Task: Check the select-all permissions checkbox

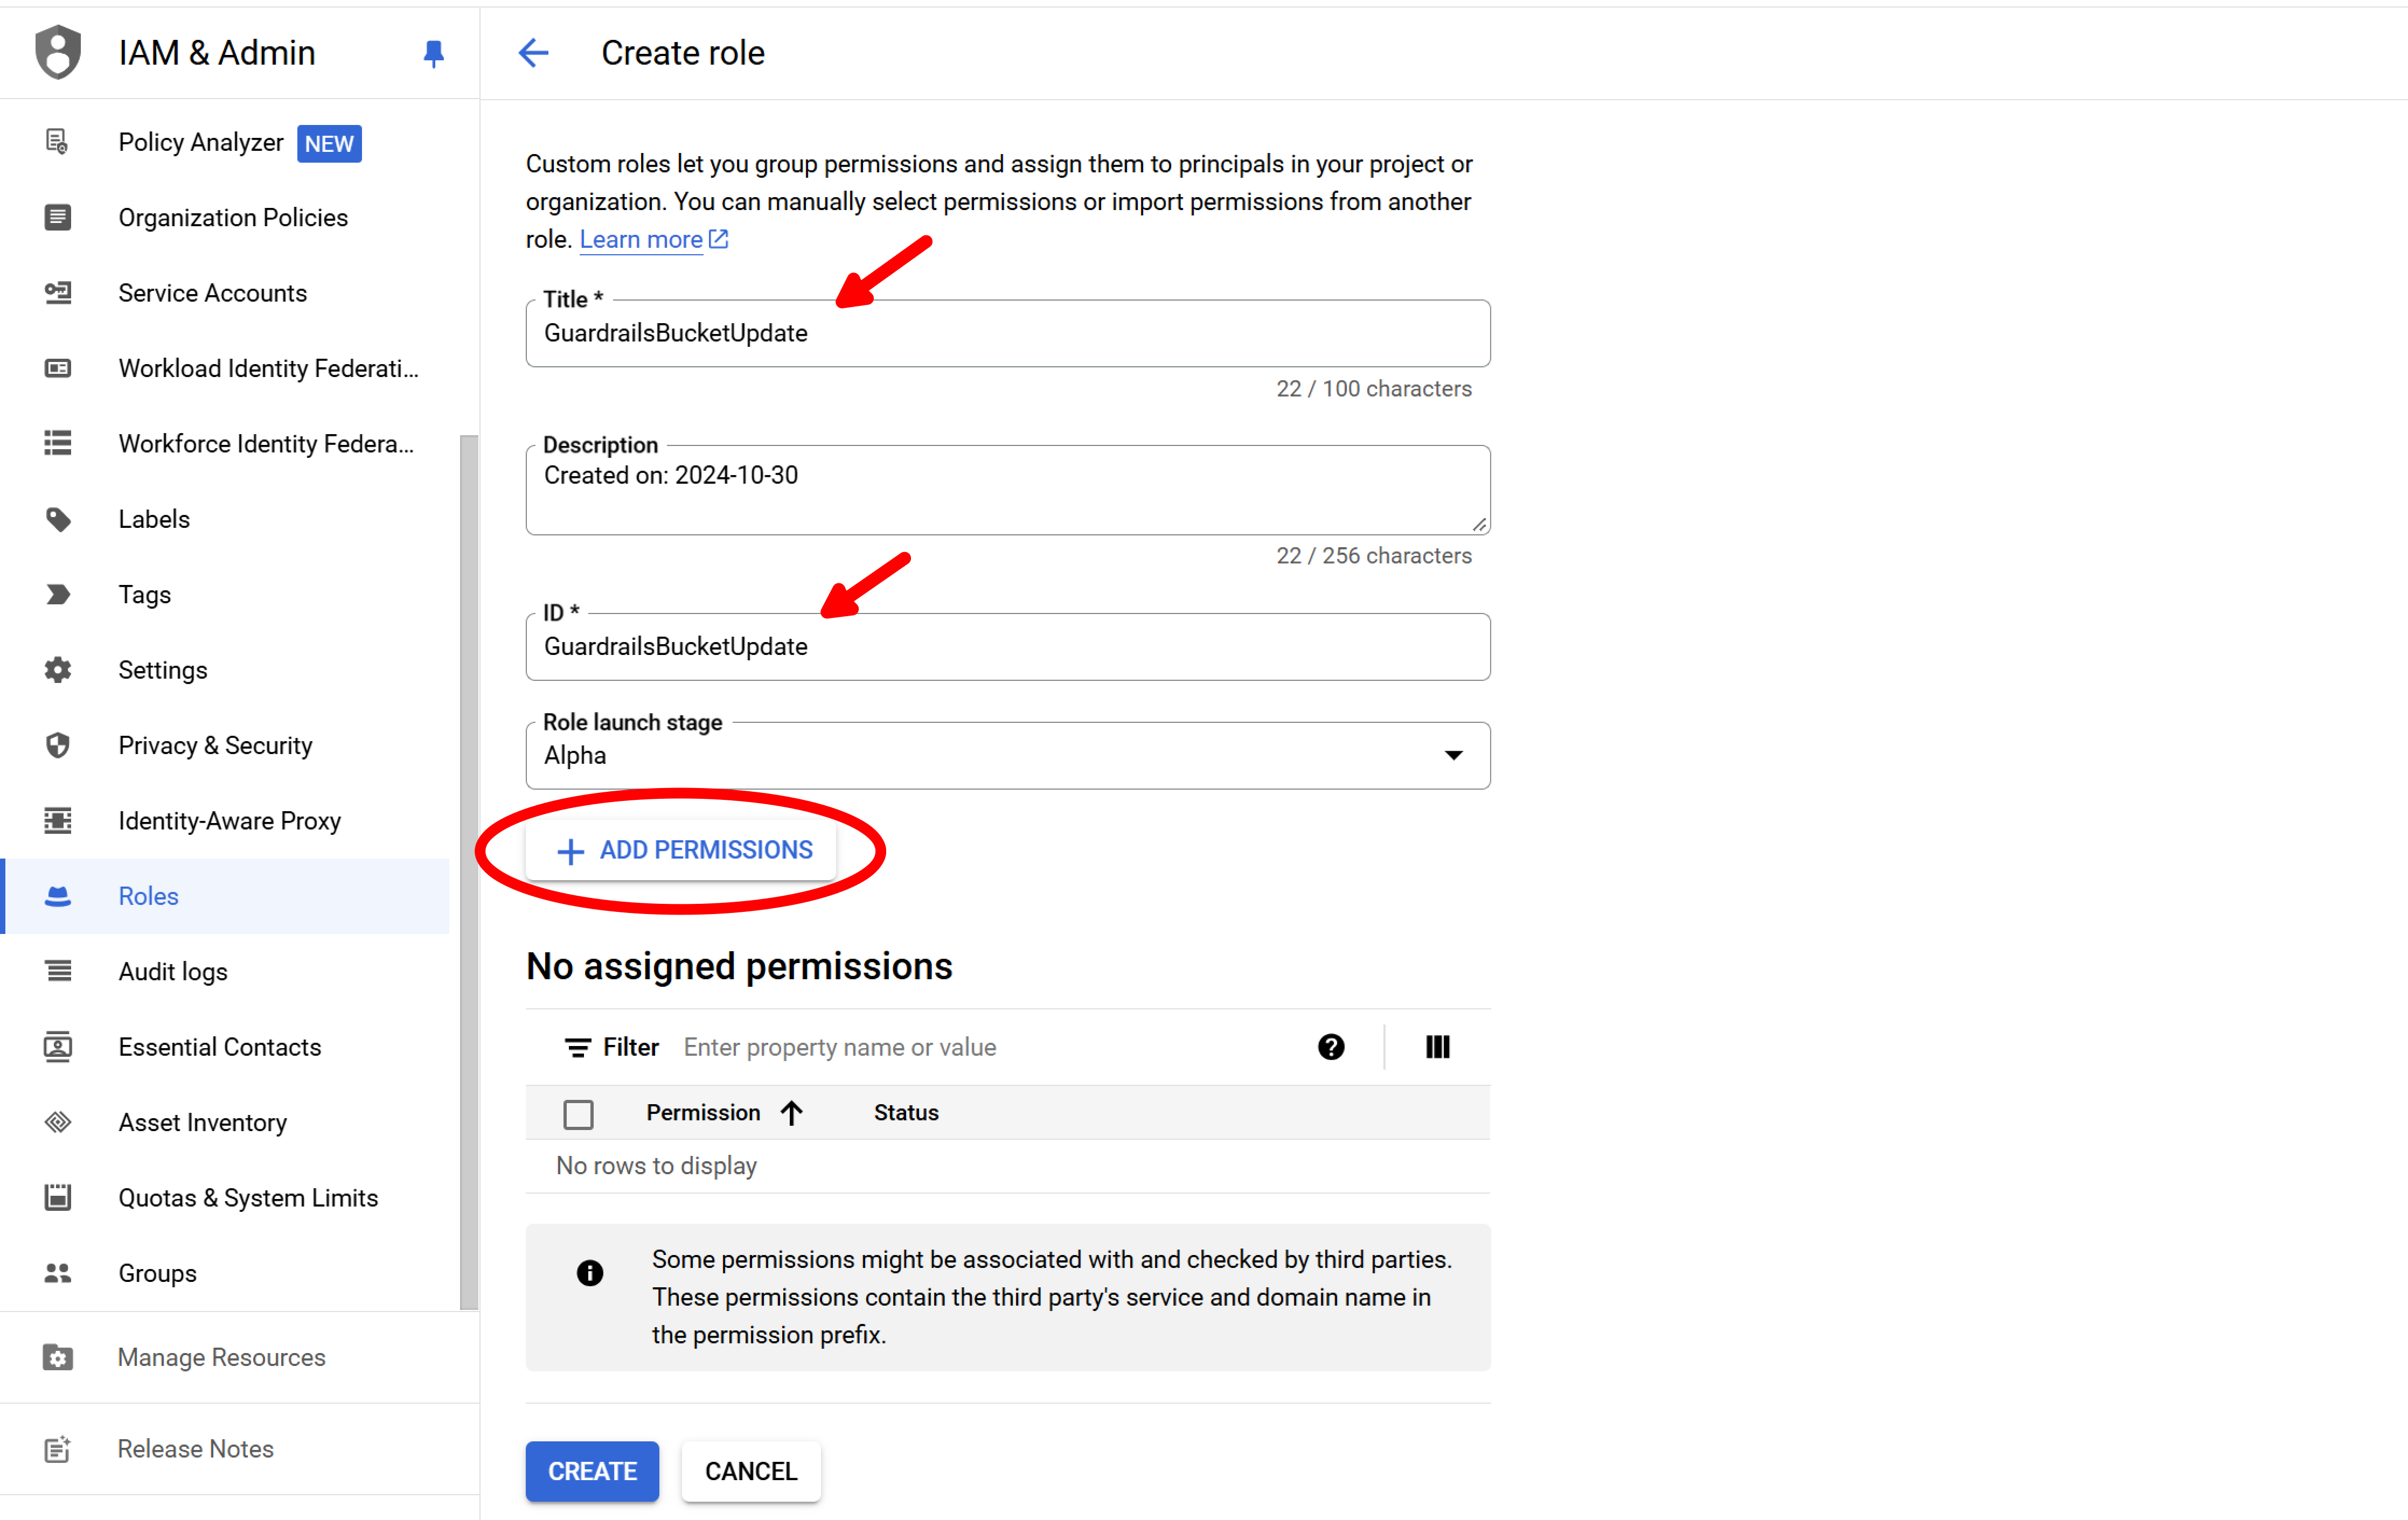Action: coord(578,1113)
